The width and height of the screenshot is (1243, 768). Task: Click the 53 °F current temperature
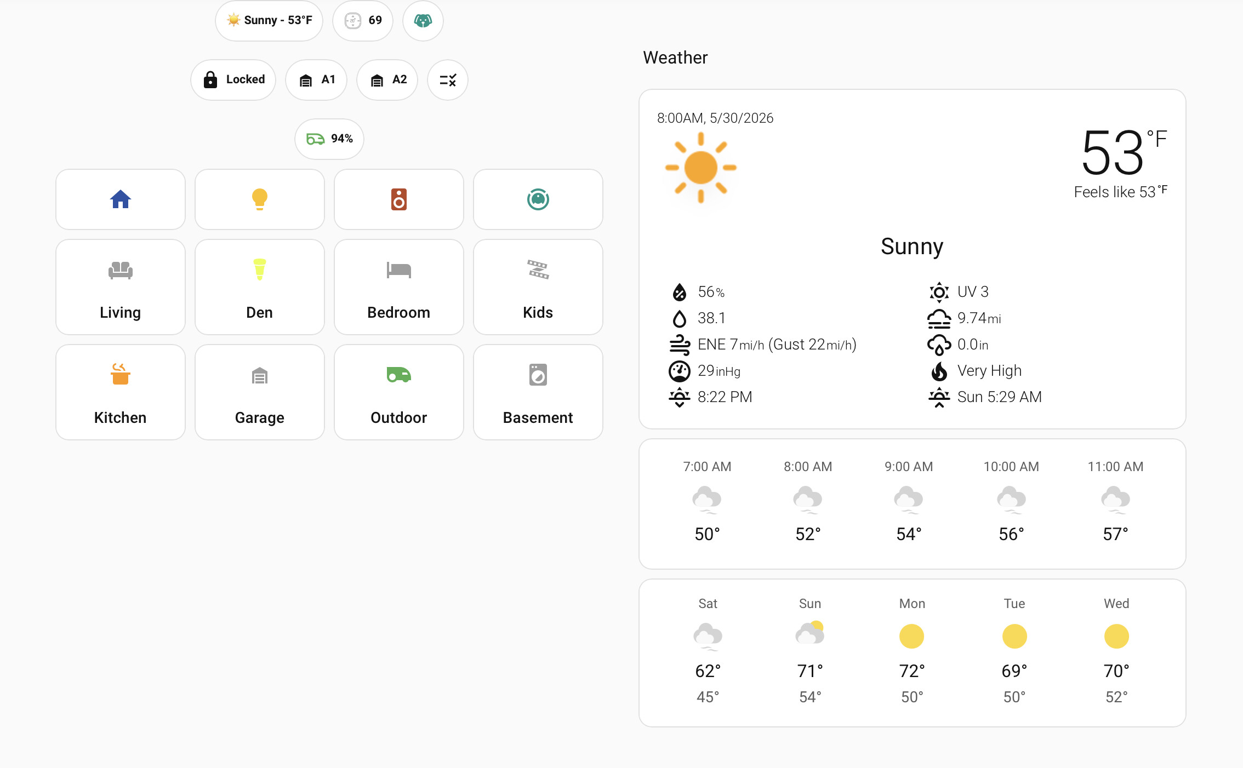coord(1124,152)
